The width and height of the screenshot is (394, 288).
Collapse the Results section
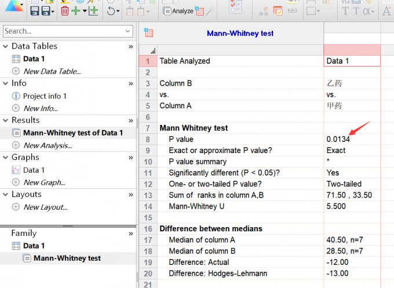click(5, 120)
